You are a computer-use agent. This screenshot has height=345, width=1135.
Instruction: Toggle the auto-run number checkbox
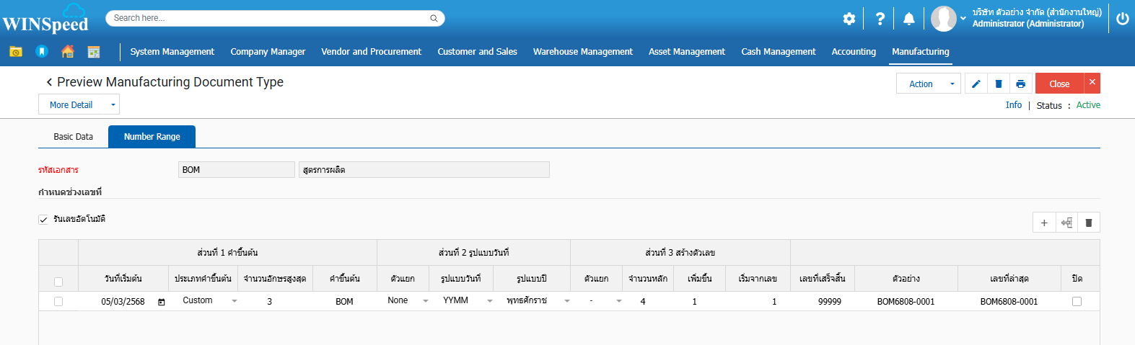coord(43,220)
